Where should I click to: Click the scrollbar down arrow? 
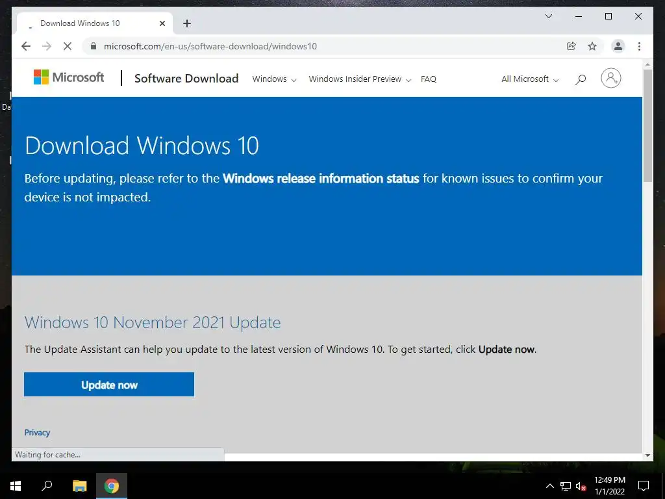[647, 455]
